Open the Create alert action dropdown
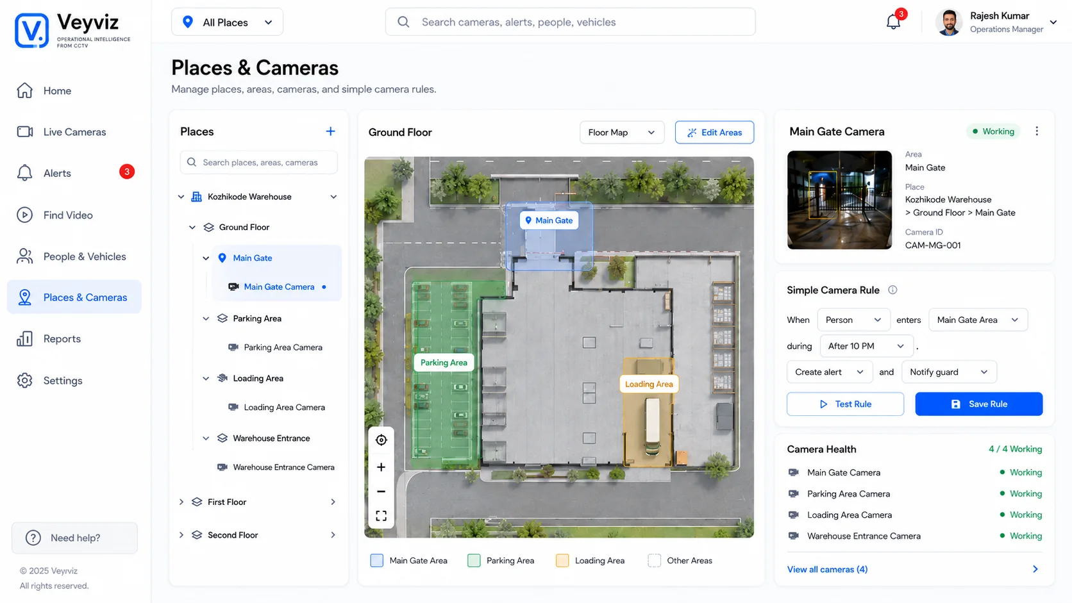This screenshot has width=1072, height=603. click(829, 372)
